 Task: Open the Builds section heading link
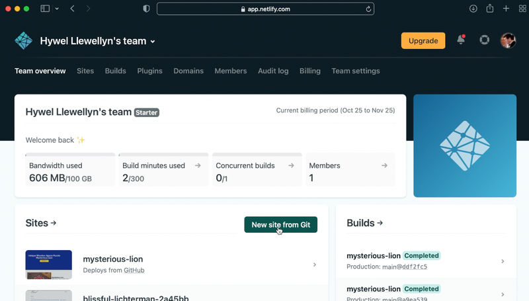tap(365, 223)
